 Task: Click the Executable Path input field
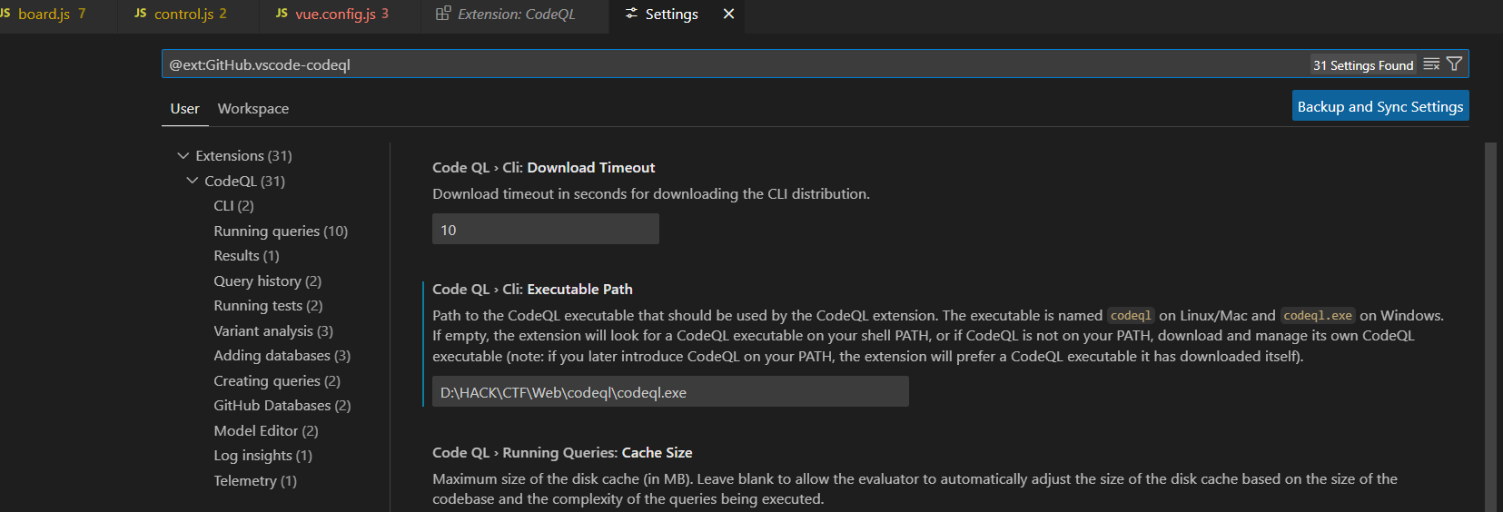pyautogui.click(x=669, y=392)
